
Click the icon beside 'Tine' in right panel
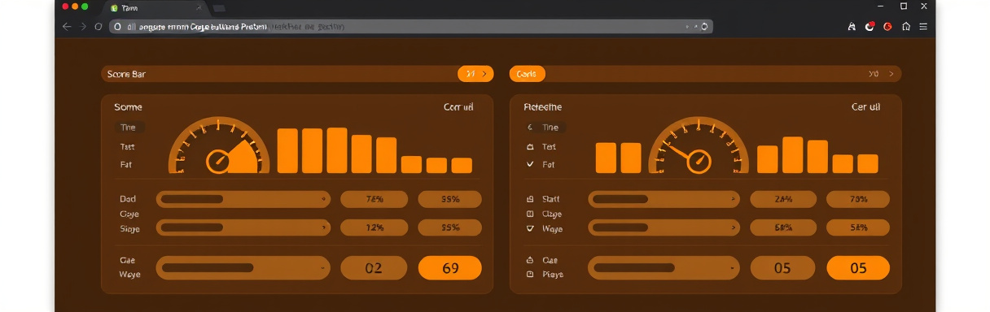click(530, 128)
